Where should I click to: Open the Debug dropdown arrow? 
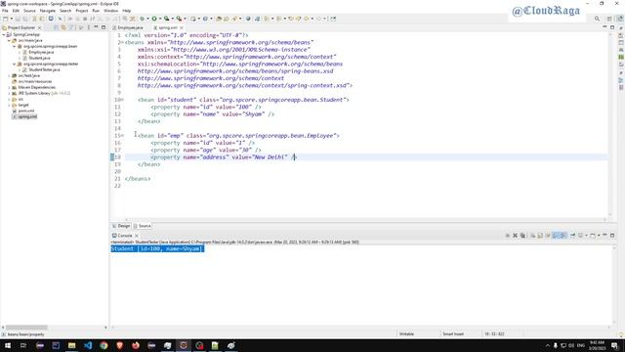click(147, 19)
